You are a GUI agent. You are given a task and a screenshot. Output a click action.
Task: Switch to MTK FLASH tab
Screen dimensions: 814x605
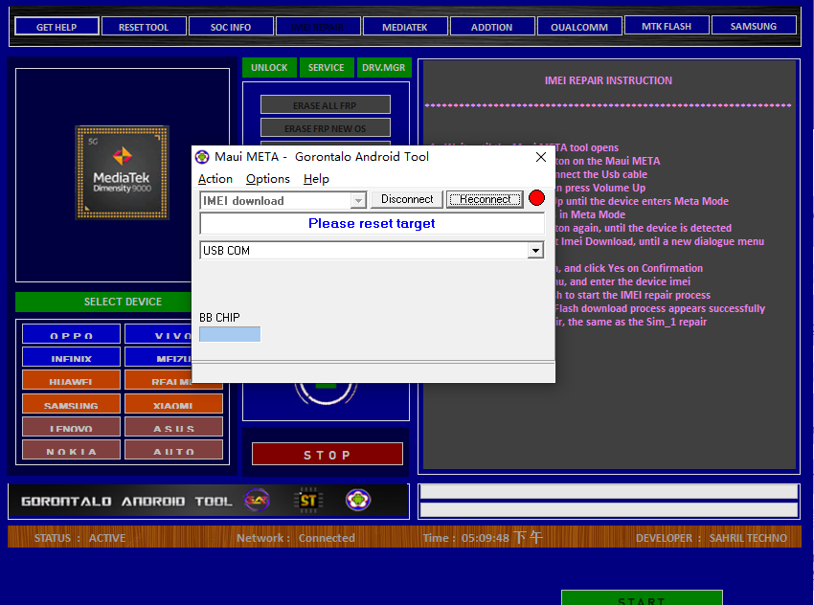[x=667, y=26]
